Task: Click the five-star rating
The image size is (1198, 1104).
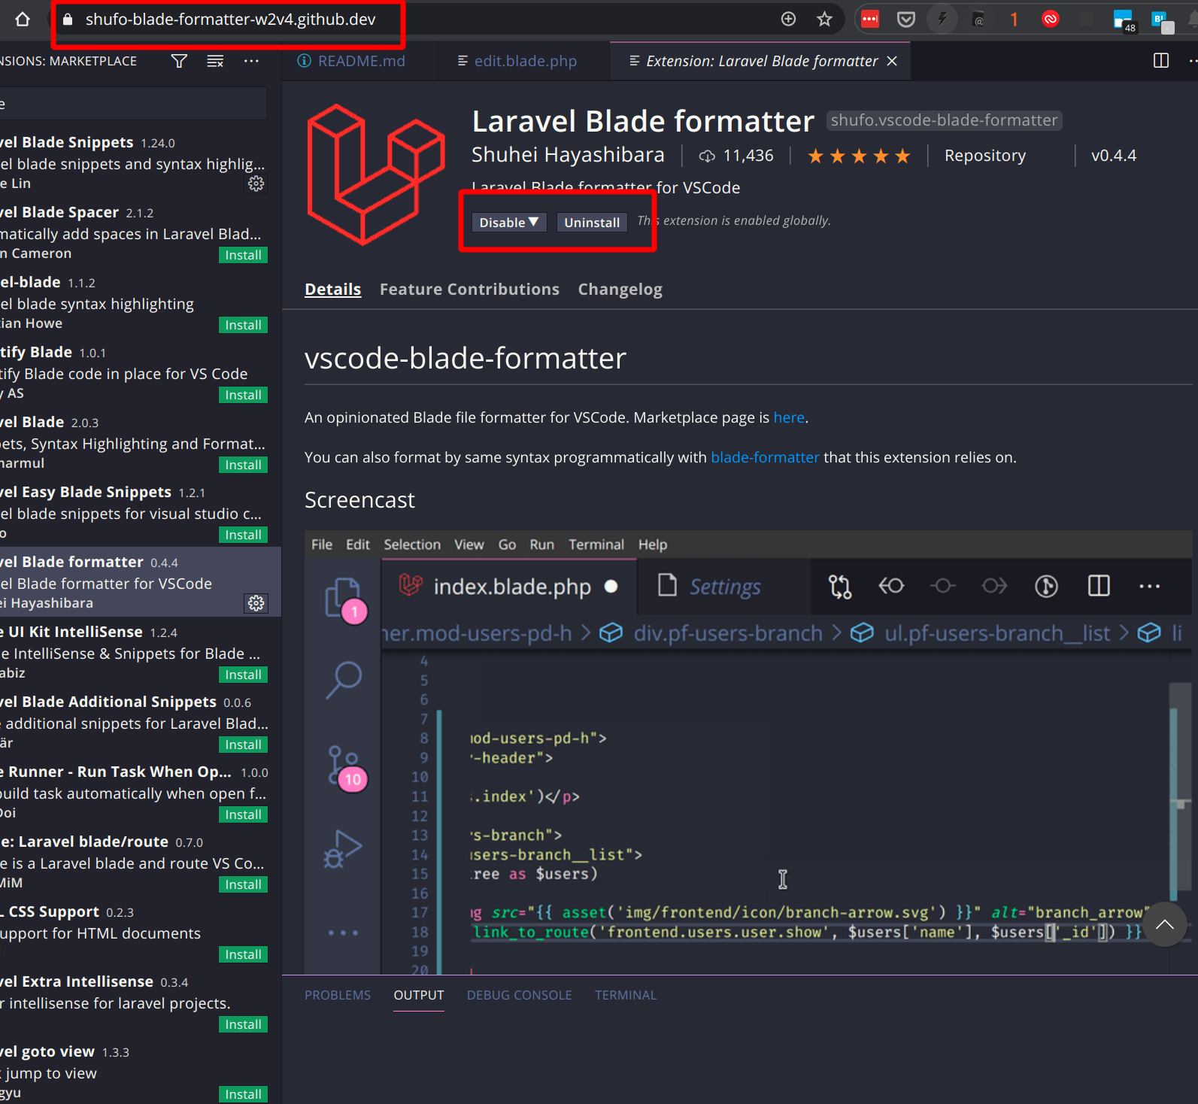Action: click(x=858, y=156)
